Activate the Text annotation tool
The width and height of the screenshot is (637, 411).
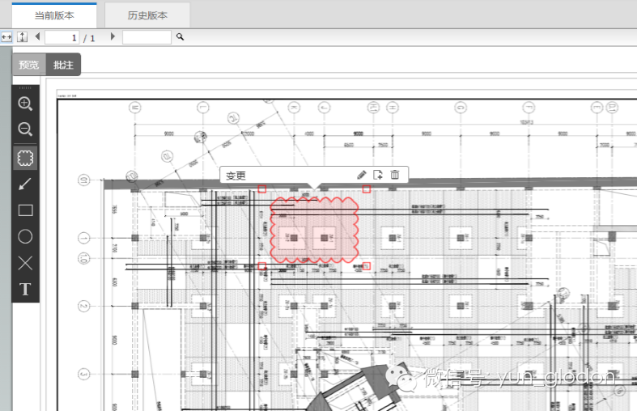25,289
